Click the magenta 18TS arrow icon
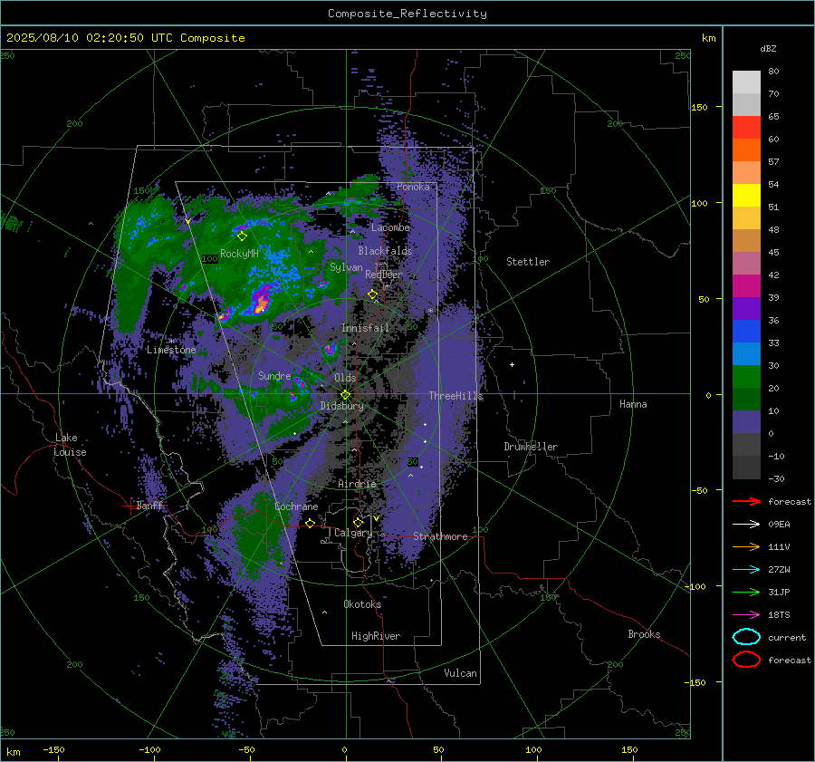The height and width of the screenshot is (762, 815). coord(746,615)
